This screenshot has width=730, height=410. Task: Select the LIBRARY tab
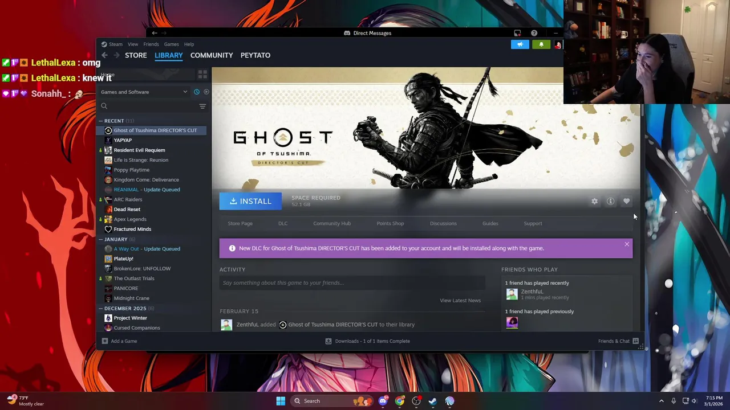pyautogui.click(x=169, y=55)
